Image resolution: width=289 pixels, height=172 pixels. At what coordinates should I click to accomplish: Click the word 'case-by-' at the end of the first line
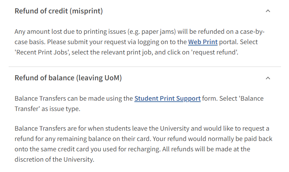coord(252,32)
